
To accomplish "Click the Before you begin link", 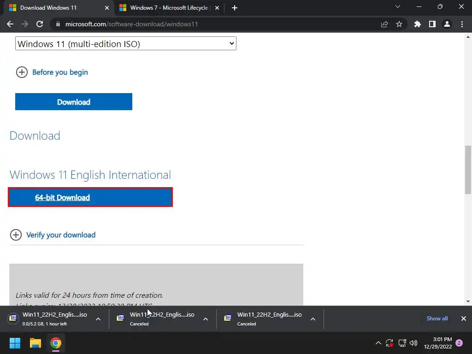I will (60, 72).
